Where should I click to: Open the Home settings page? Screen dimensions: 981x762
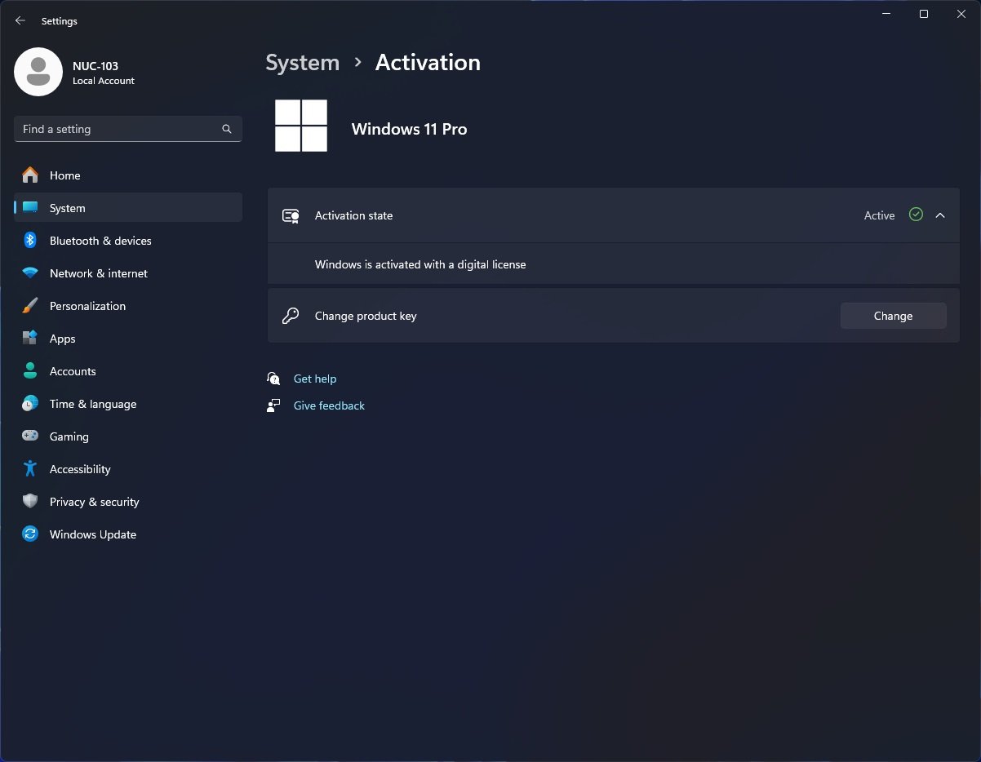128,175
